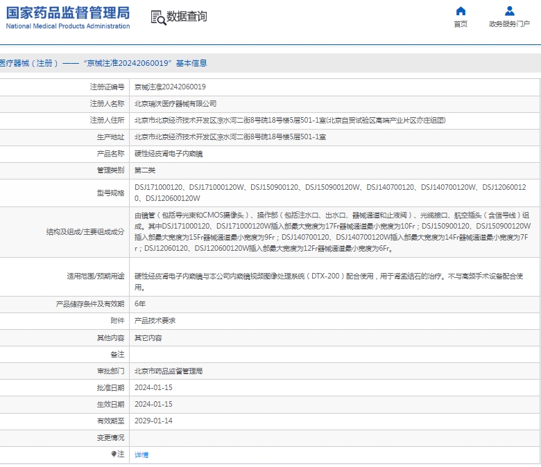The height and width of the screenshot is (467, 541).
Task: Click the 数据查询 search document icon
Action: click(158, 17)
